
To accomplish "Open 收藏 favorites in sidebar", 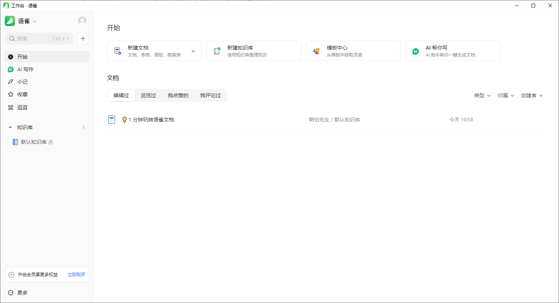I will [x=22, y=94].
